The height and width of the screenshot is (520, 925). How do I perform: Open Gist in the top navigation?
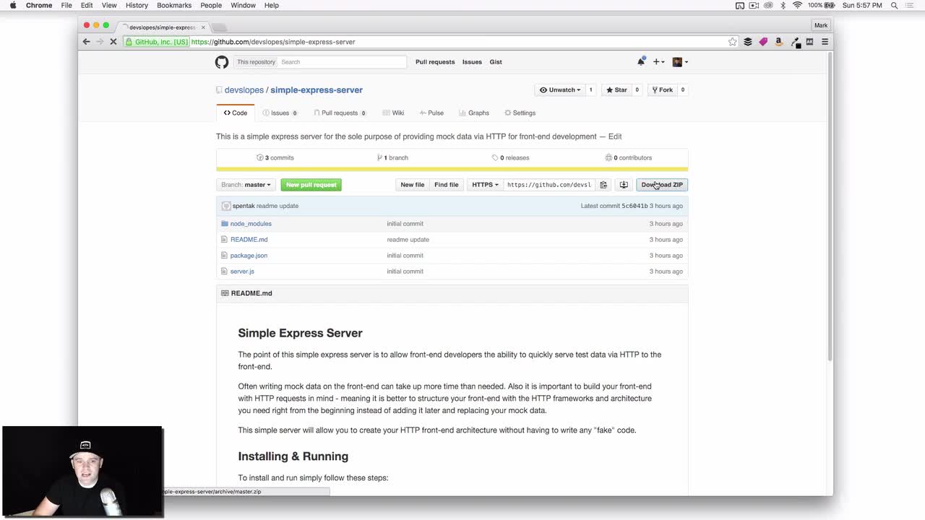tap(496, 62)
